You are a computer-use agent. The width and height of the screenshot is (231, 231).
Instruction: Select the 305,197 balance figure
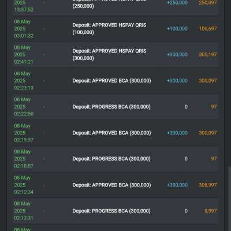pos(208,54)
